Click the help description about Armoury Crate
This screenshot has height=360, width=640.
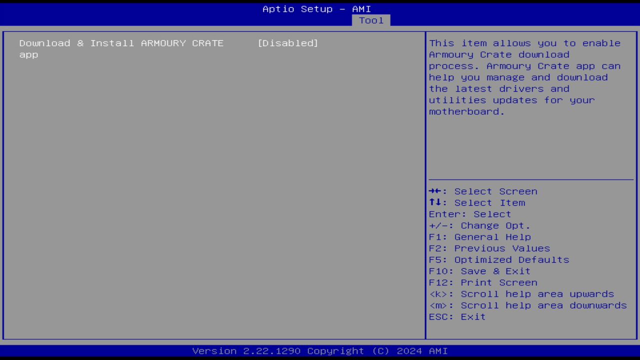pyautogui.click(x=524, y=77)
